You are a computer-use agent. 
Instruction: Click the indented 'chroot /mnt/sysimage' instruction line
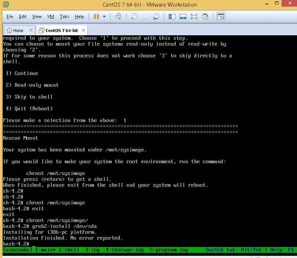pos(56,173)
